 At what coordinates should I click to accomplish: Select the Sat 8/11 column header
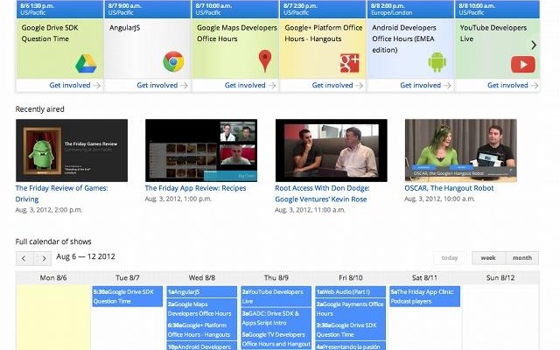click(x=424, y=277)
